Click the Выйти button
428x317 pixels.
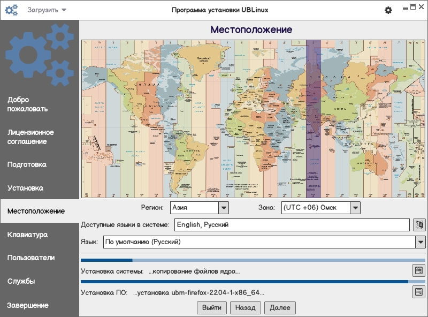[x=212, y=307]
